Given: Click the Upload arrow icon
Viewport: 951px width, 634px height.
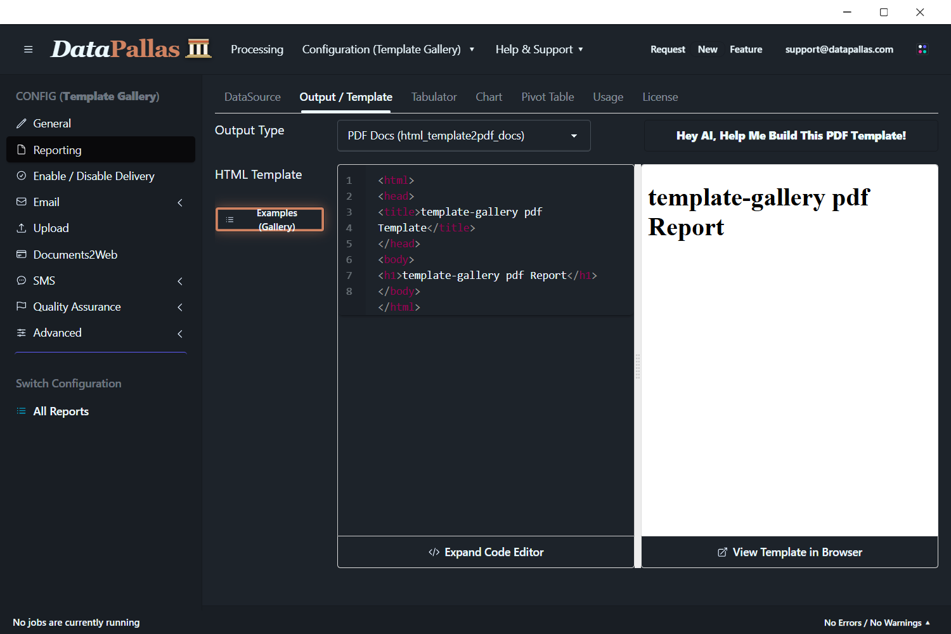Looking at the screenshot, I should point(22,228).
